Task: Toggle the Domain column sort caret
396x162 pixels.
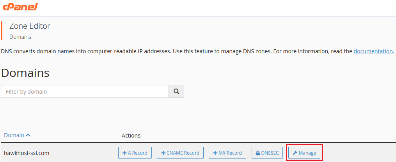Action: click(28, 135)
